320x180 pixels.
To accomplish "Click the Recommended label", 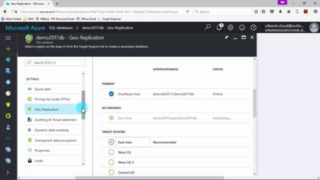I will coord(164,142).
